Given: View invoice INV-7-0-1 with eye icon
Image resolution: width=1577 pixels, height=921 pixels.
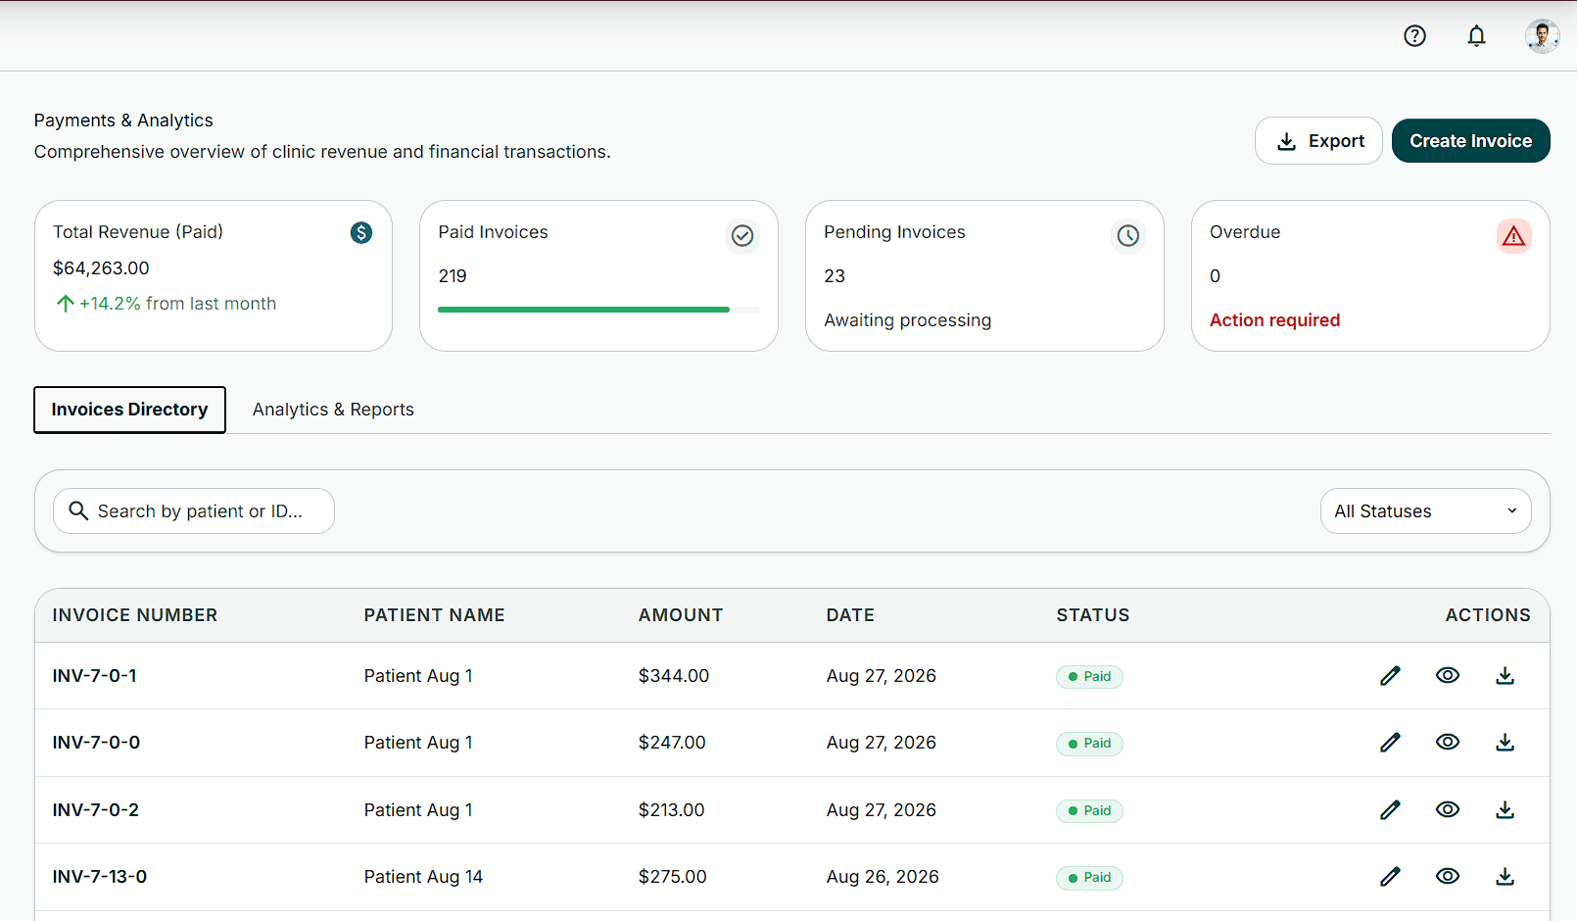Looking at the screenshot, I should coord(1448,676).
